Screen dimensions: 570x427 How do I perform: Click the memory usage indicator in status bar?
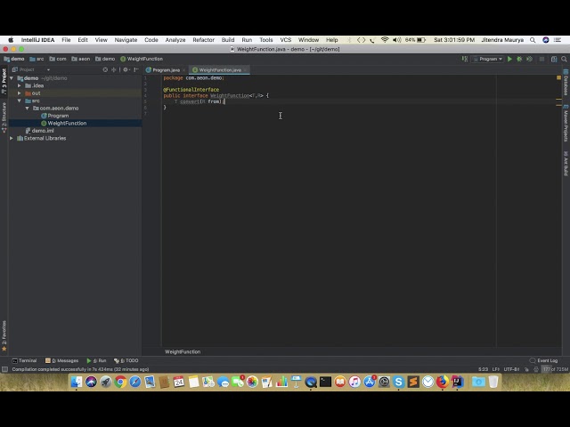click(x=555, y=369)
